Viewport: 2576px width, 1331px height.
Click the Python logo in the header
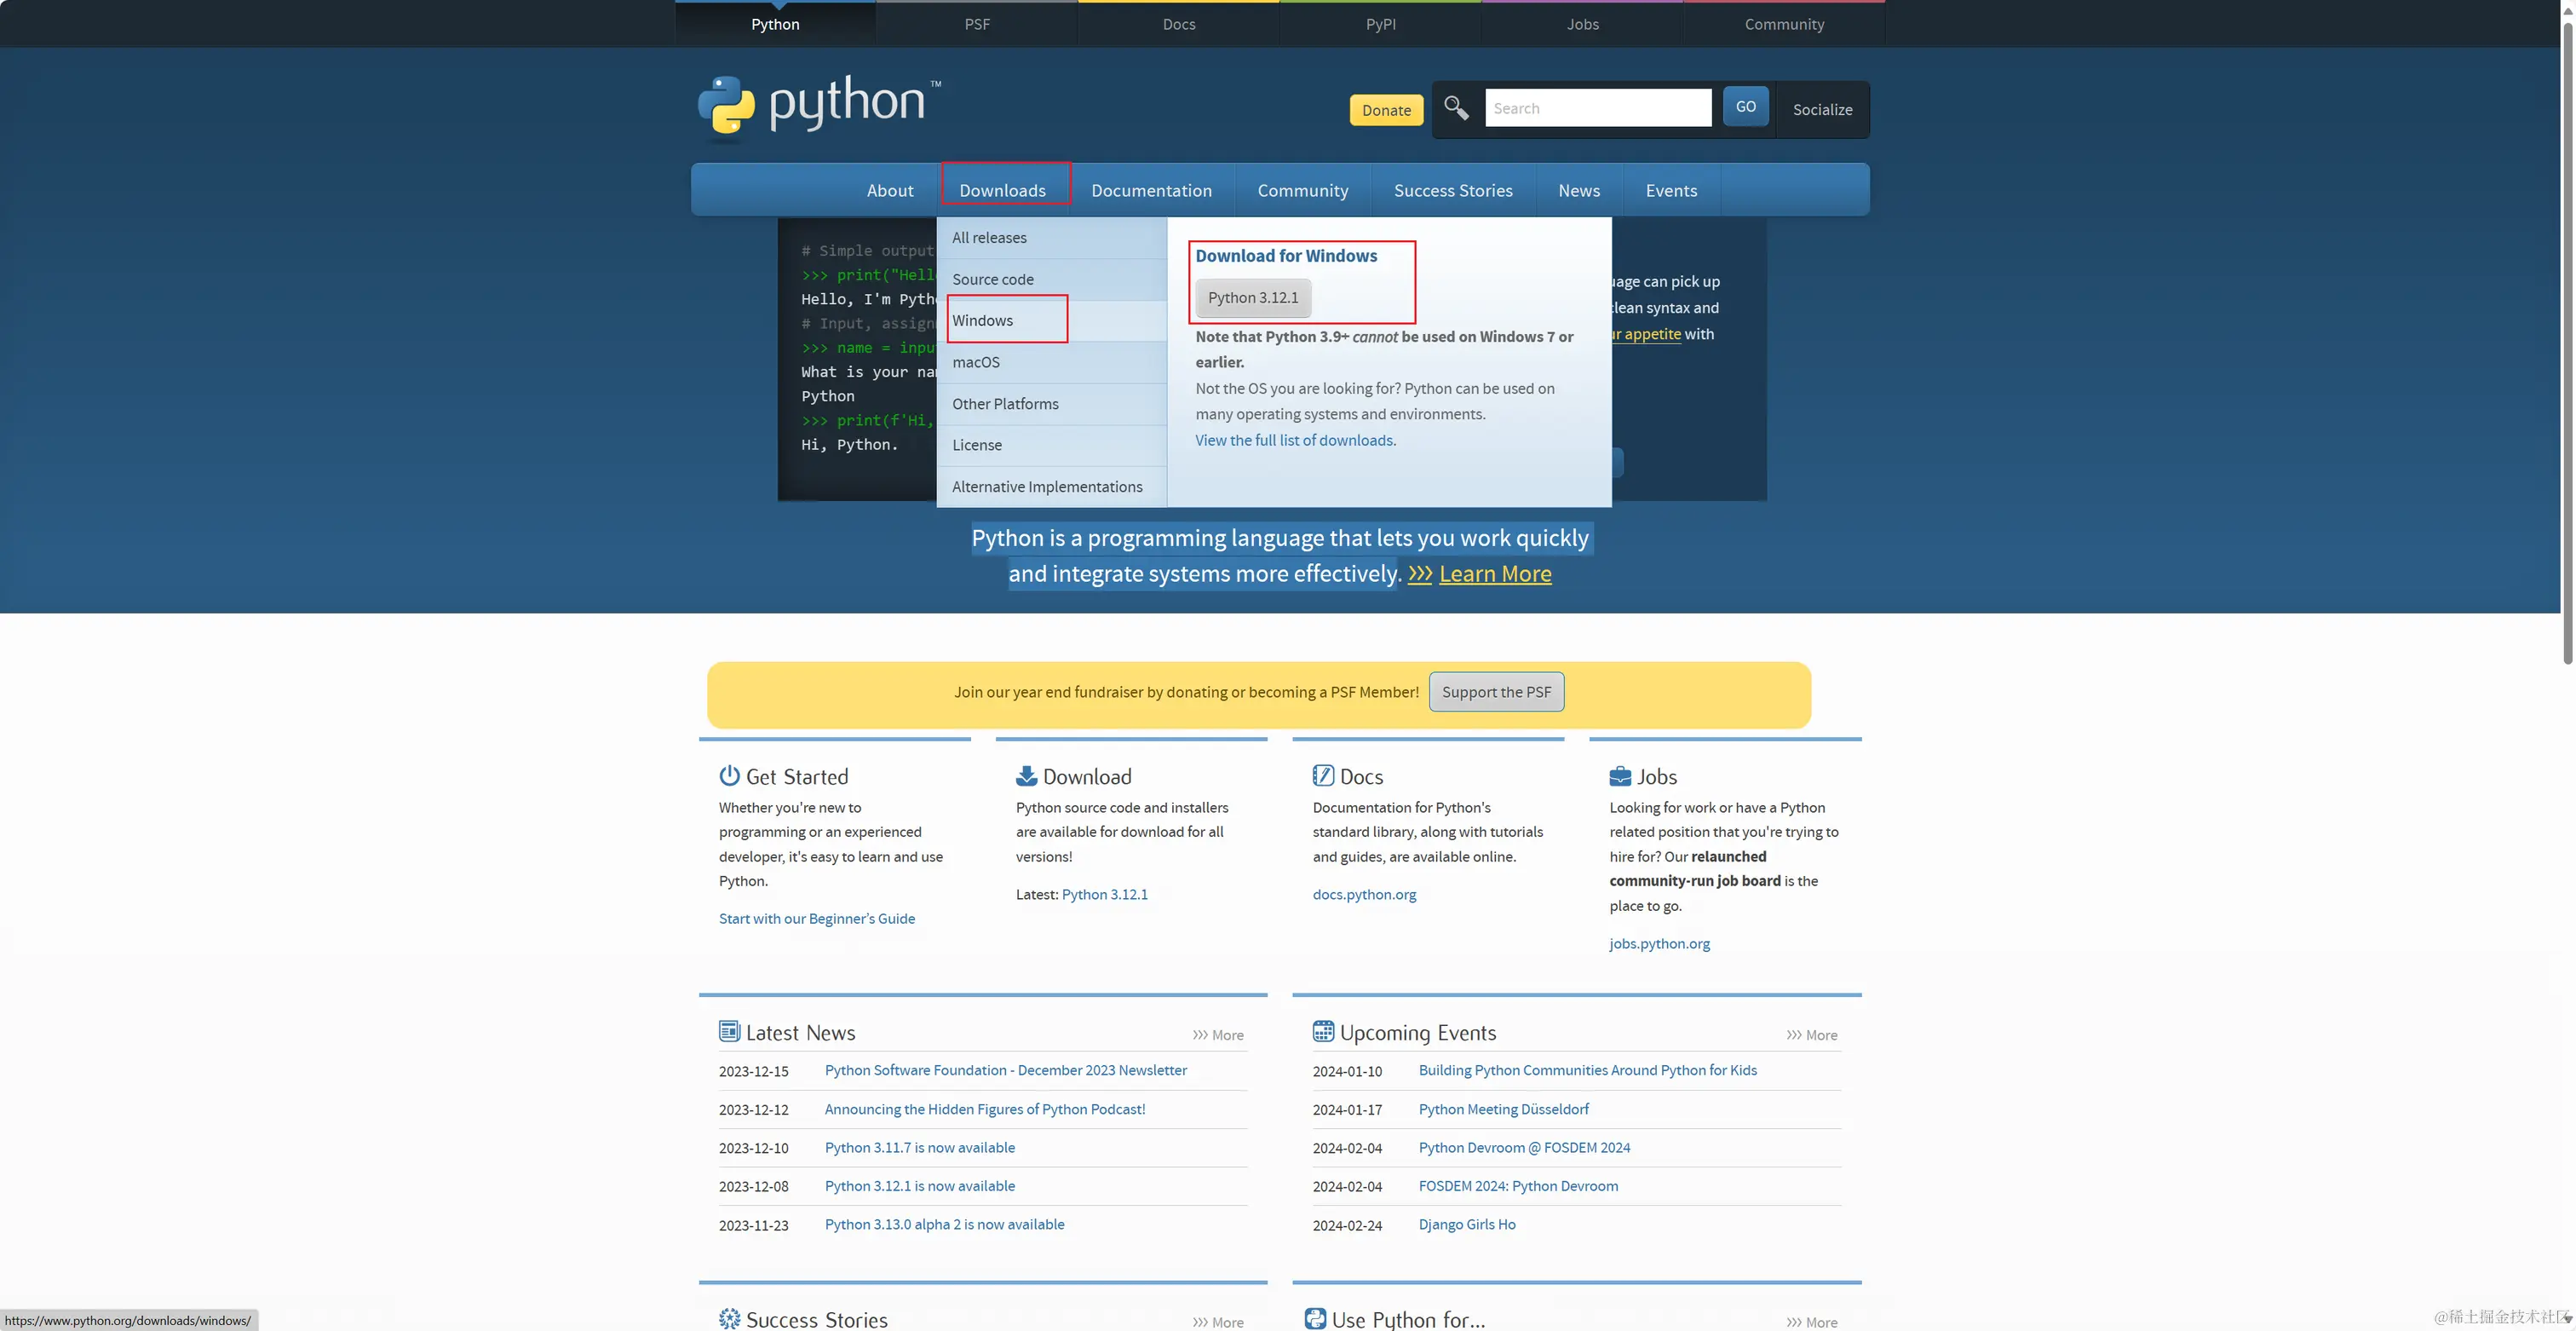[x=819, y=104]
